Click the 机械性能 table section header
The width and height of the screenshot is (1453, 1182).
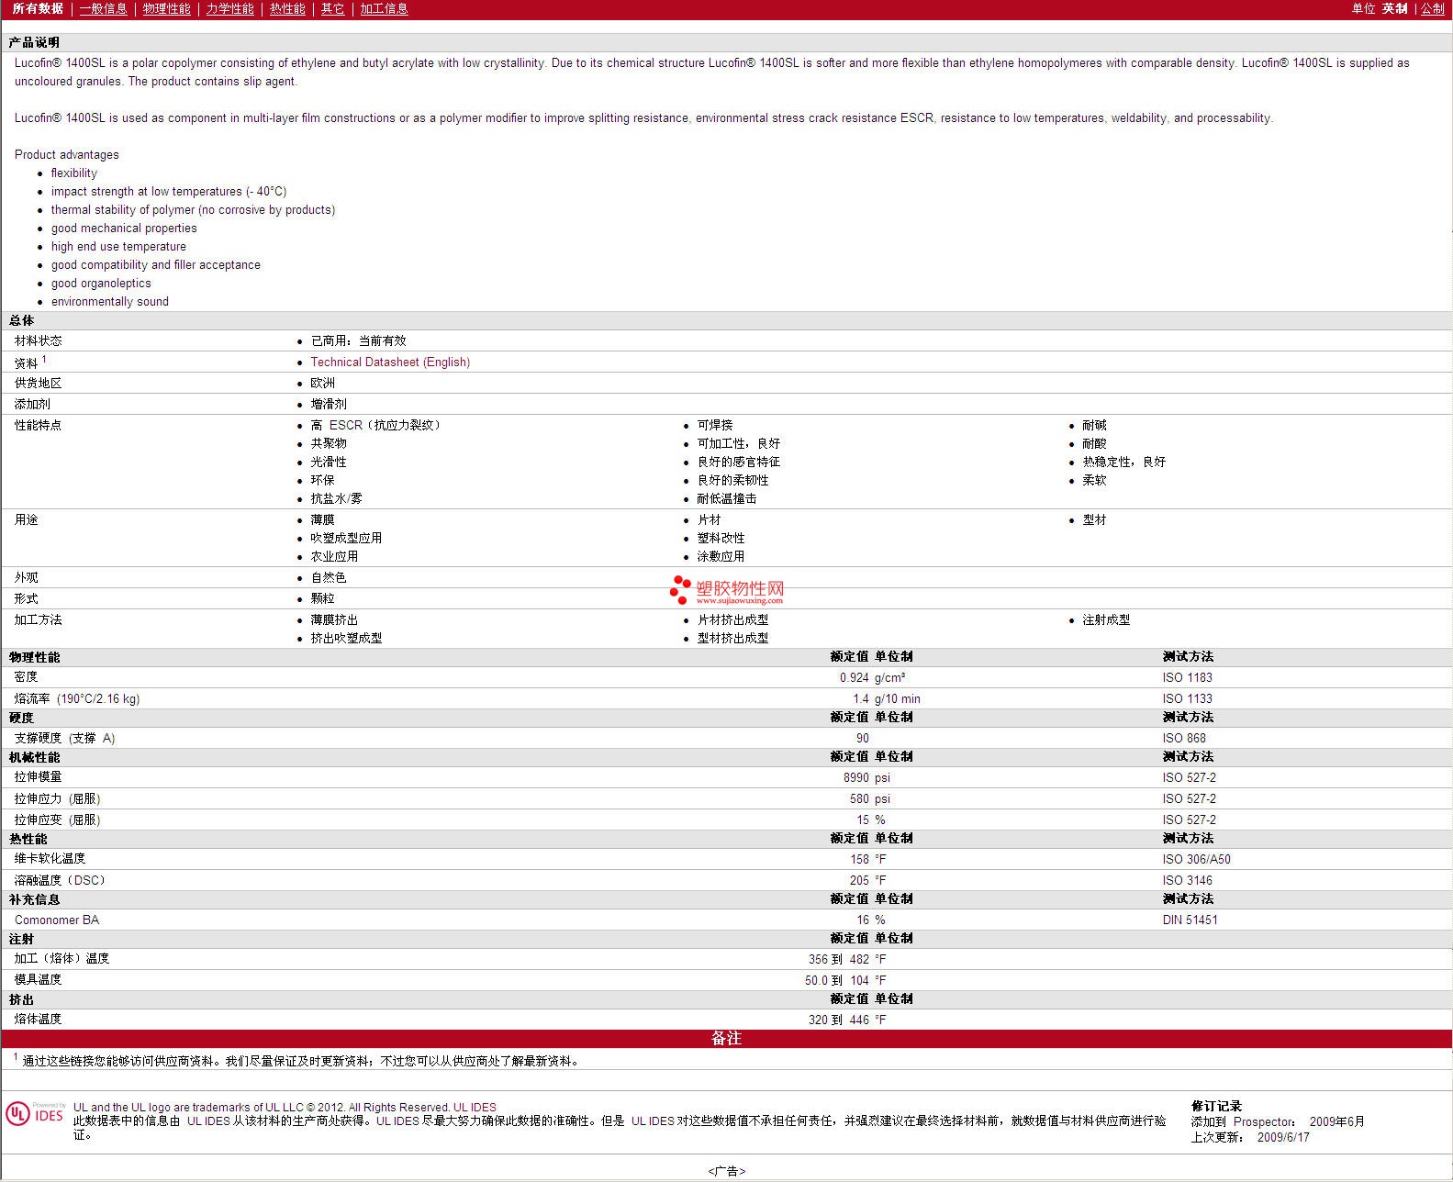(34, 757)
